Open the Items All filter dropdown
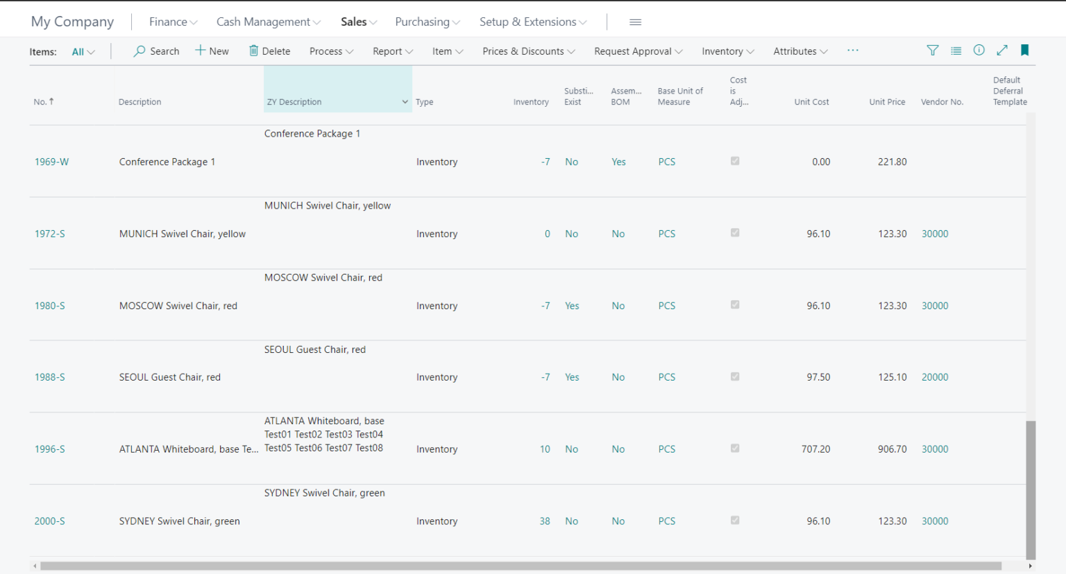Image resolution: width=1066 pixels, height=574 pixels. coord(83,51)
